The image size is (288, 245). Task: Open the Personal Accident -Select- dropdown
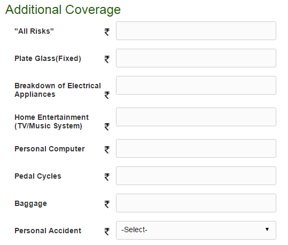pyautogui.click(x=196, y=230)
